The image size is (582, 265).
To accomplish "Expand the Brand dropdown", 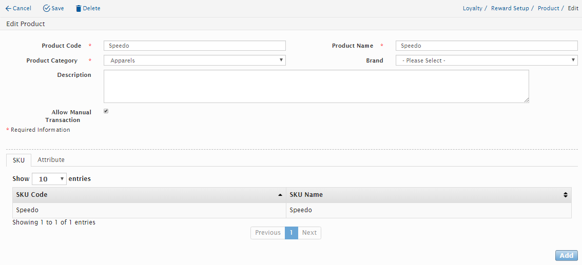I will point(487,60).
